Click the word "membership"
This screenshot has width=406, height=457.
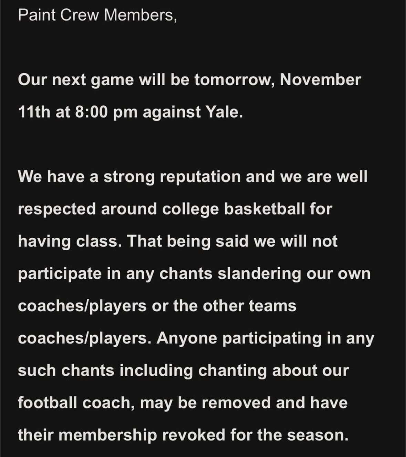click(x=107, y=435)
